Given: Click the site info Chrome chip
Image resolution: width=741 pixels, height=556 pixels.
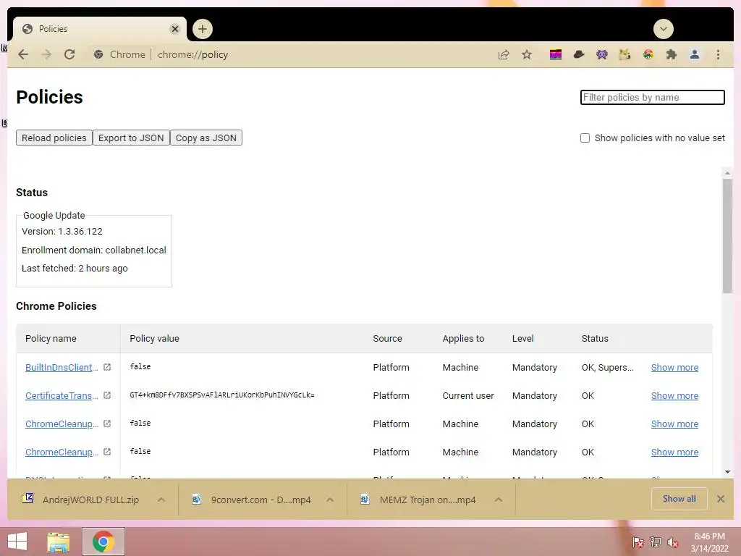Looking at the screenshot, I should point(119,54).
